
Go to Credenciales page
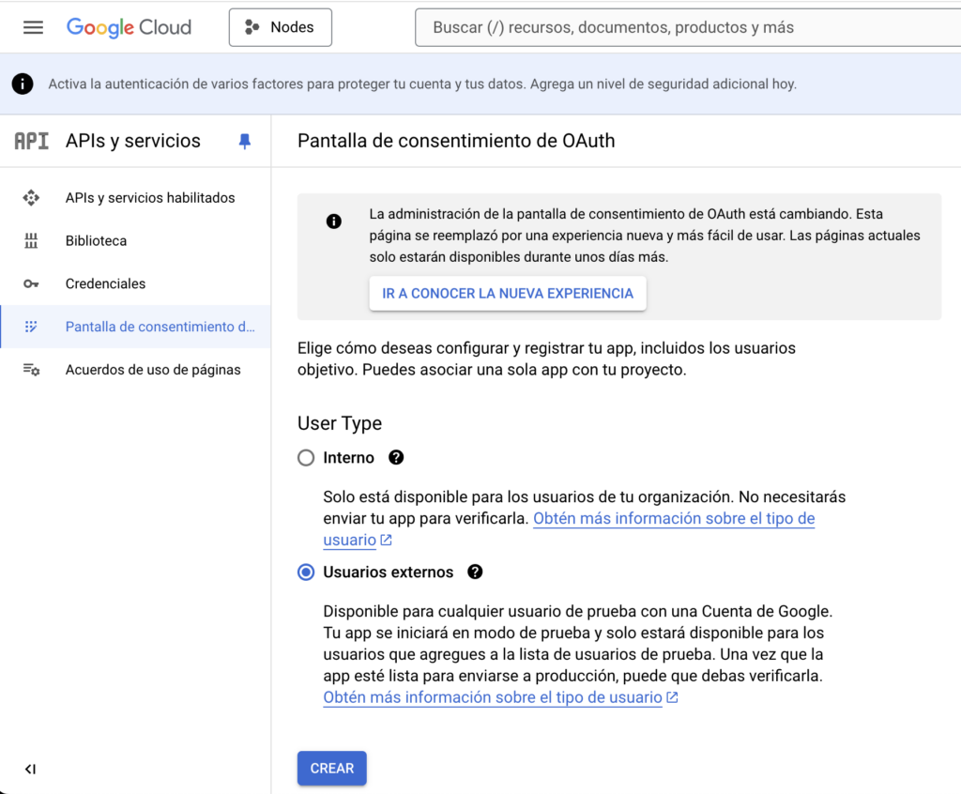click(x=105, y=284)
